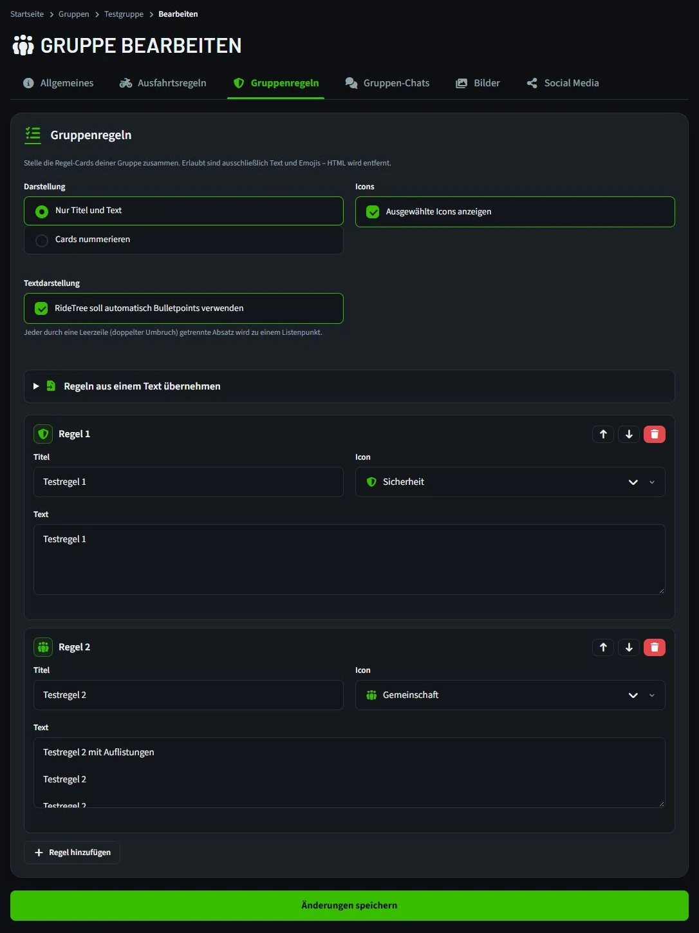
Task: Follow the Gruppen breadcrumb link
Action: click(x=74, y=14)
